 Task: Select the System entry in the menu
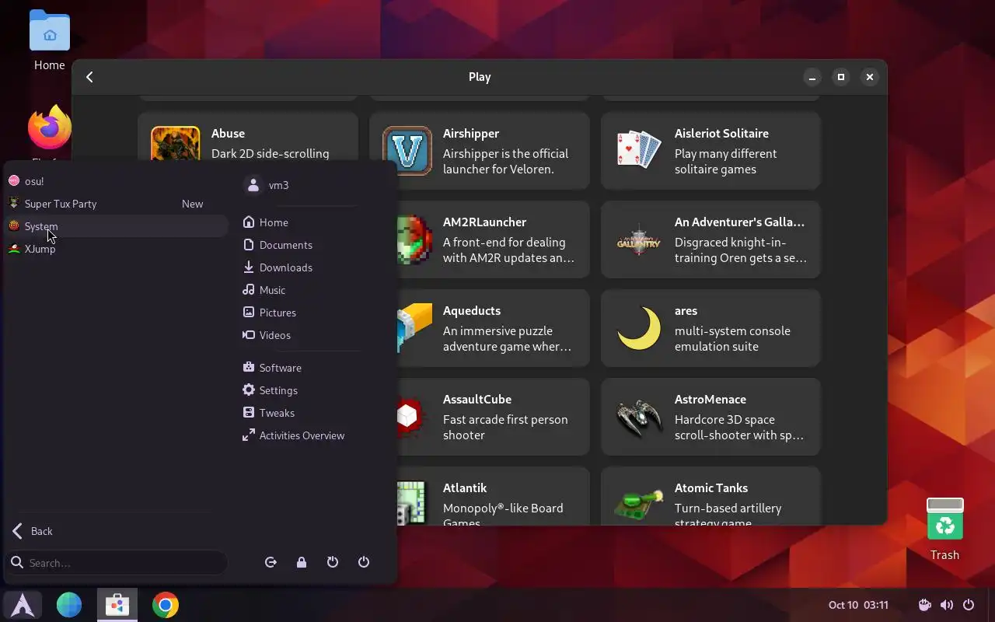[x=117, y=226]
